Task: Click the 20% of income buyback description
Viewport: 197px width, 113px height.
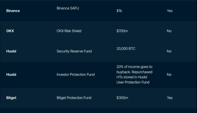Action: tap(134, 75)
